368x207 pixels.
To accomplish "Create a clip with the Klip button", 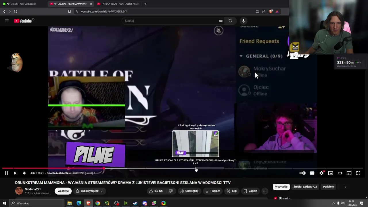I will pyautogui.click(x=232, y=191).
